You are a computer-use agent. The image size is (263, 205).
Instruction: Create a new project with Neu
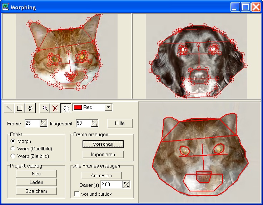coord(36,174)
